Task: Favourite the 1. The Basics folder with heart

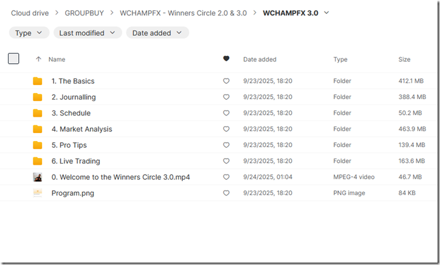Action: [226, 81]
